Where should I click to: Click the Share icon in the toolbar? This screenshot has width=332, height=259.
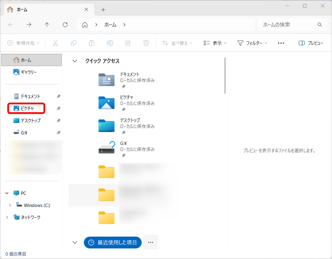(x=128, y=43)
